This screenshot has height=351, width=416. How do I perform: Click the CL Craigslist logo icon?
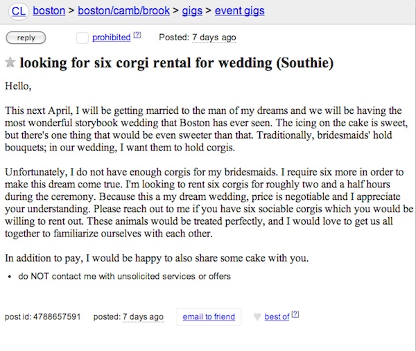coord(19,11)
